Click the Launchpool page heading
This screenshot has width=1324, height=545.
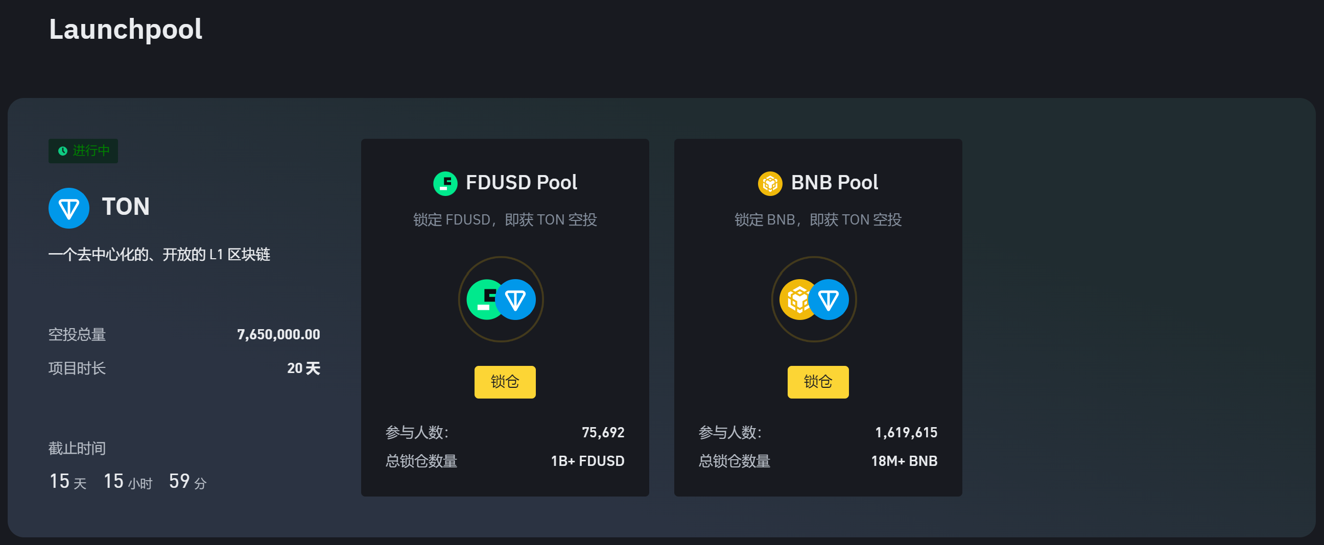click(x=126, y=29)
